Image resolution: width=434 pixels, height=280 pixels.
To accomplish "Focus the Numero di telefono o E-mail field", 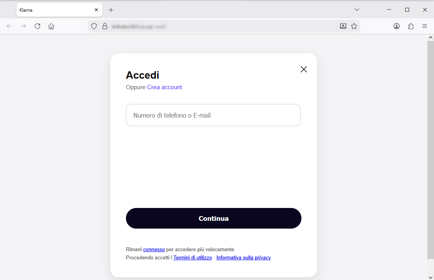I will pos(213,115).
